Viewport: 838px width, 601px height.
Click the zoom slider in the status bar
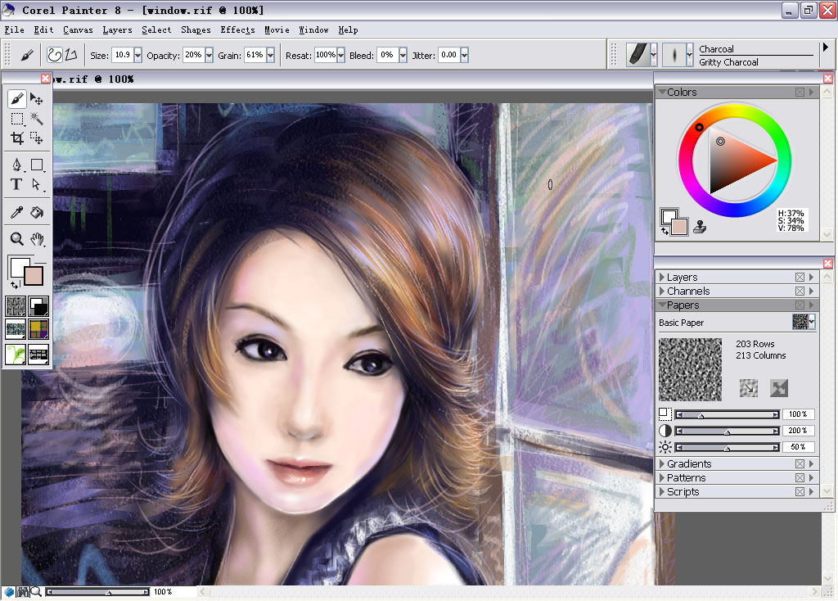pyautogui.click(x=98, y=592)
